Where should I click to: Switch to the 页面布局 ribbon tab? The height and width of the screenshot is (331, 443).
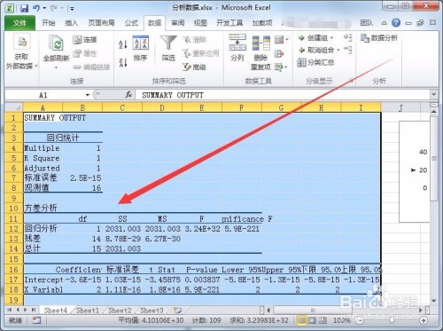(101, 23)
